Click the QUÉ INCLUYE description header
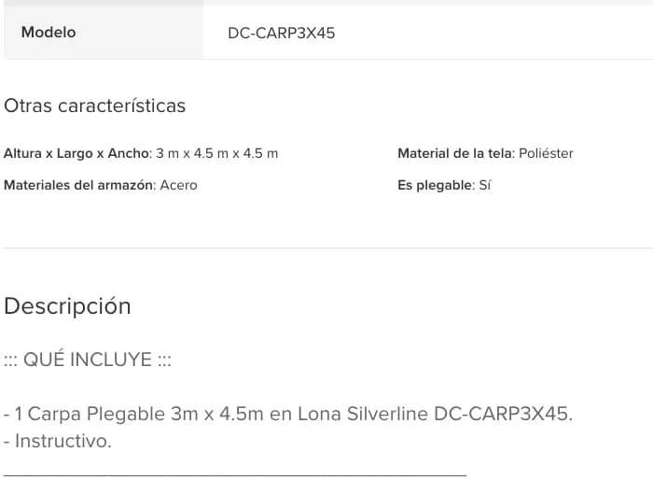 pyautogui.click(x=88, y=360)
